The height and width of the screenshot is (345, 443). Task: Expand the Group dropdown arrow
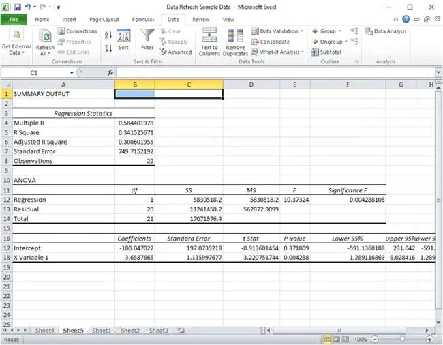(x=339, y=31)
